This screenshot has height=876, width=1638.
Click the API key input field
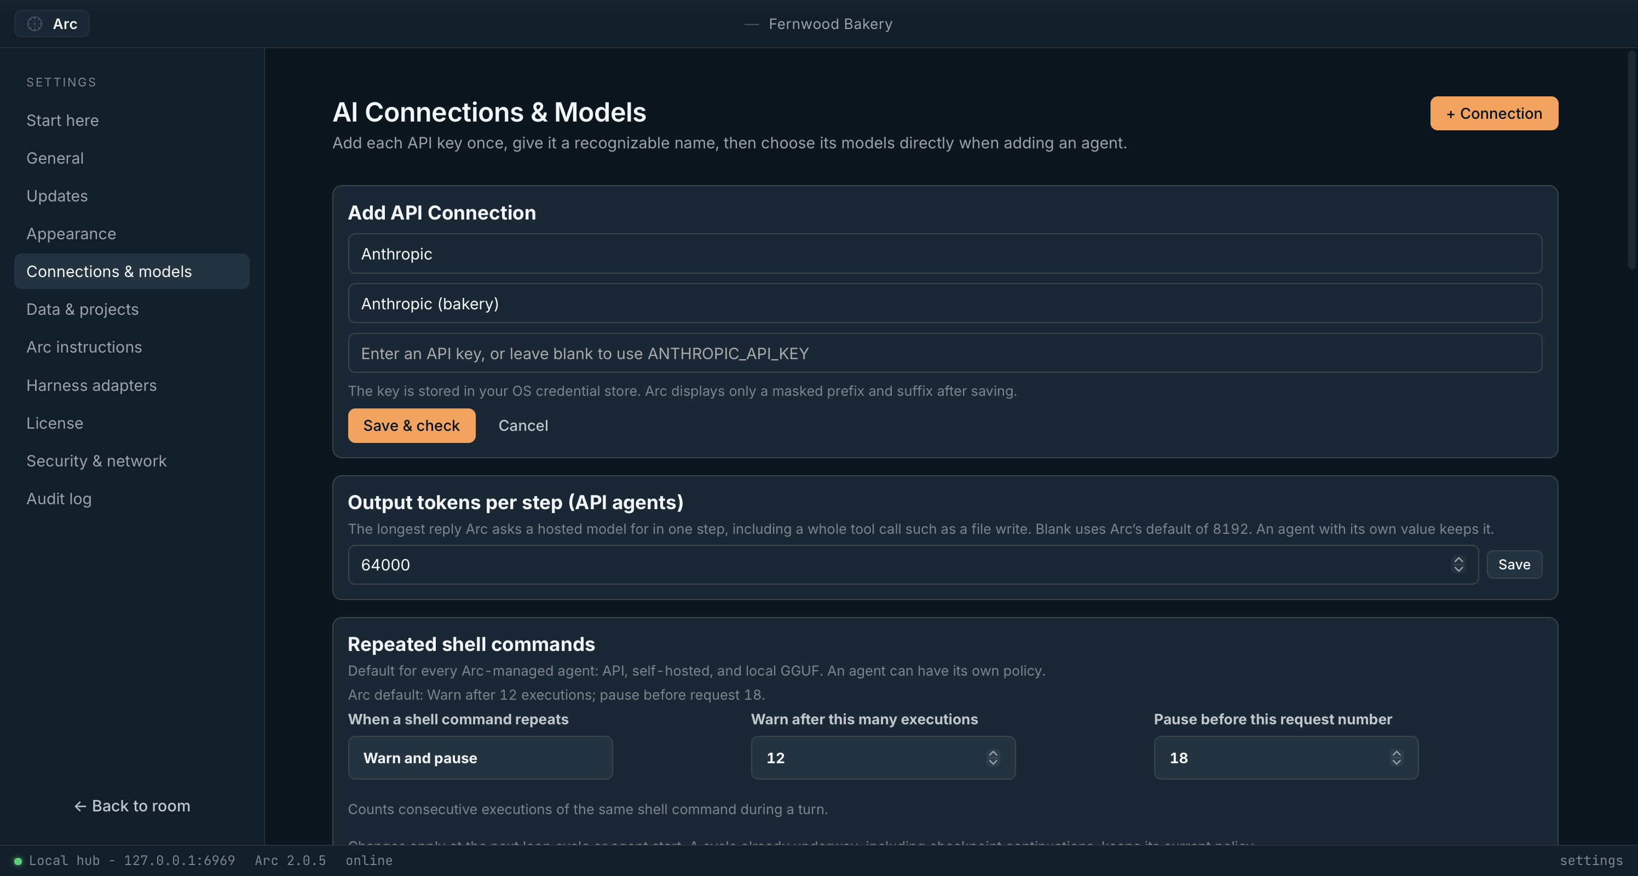point(945,353)
